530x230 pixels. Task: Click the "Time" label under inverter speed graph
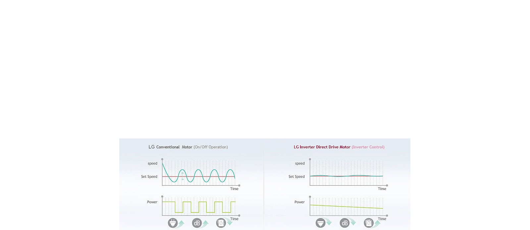click(x=382, y=189)
